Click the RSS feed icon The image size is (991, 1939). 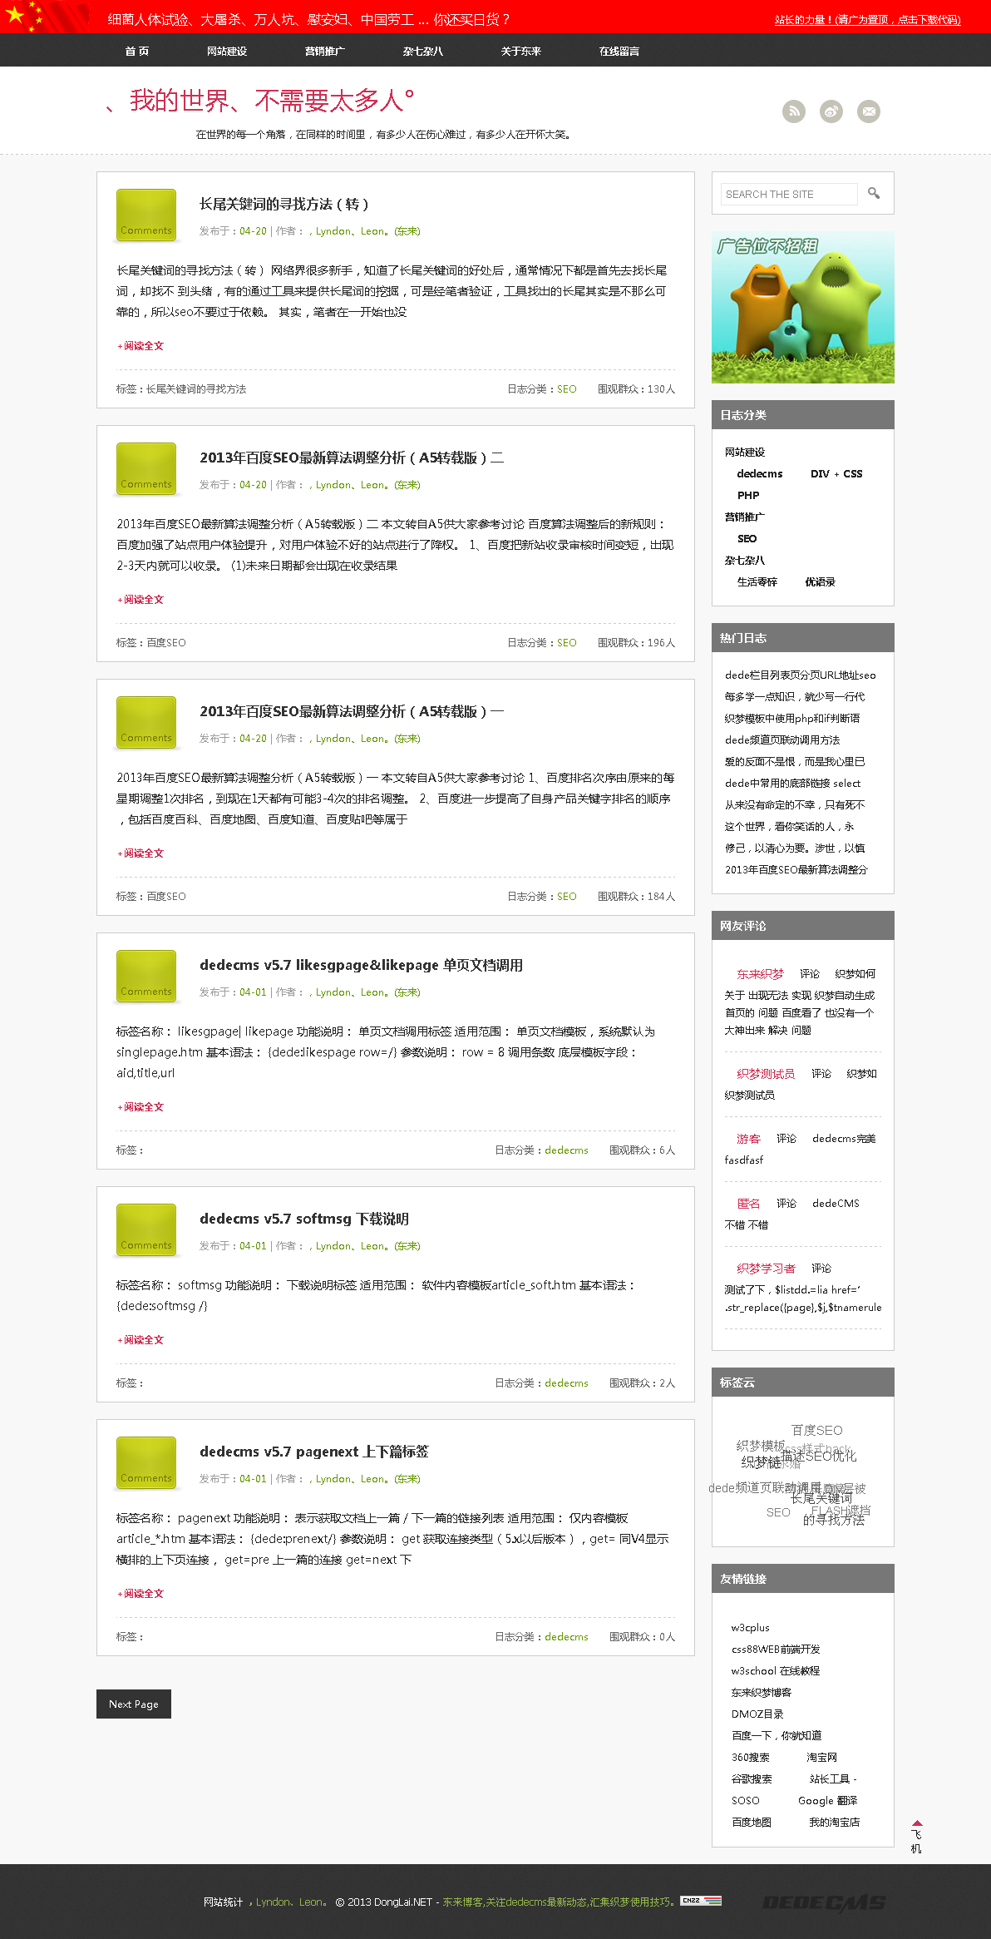[793, 111]
